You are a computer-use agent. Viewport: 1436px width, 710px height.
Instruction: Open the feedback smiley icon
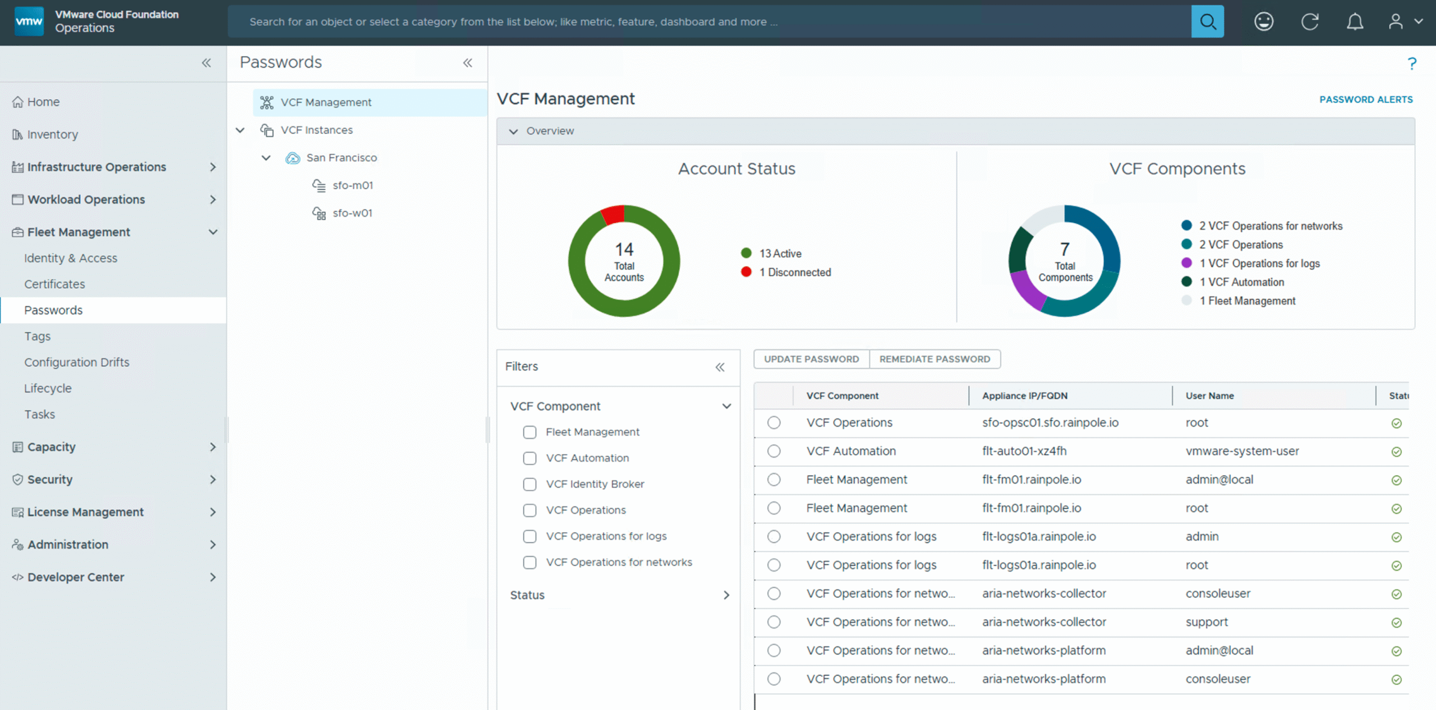coord(1263,21)
